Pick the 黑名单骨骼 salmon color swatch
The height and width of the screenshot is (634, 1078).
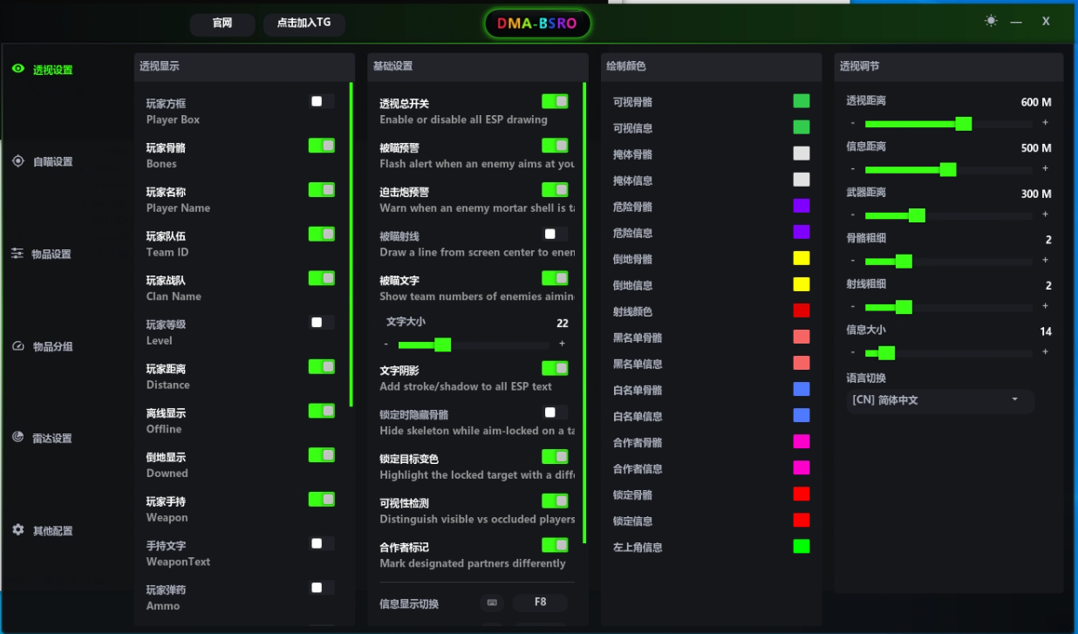pos(802,337)
